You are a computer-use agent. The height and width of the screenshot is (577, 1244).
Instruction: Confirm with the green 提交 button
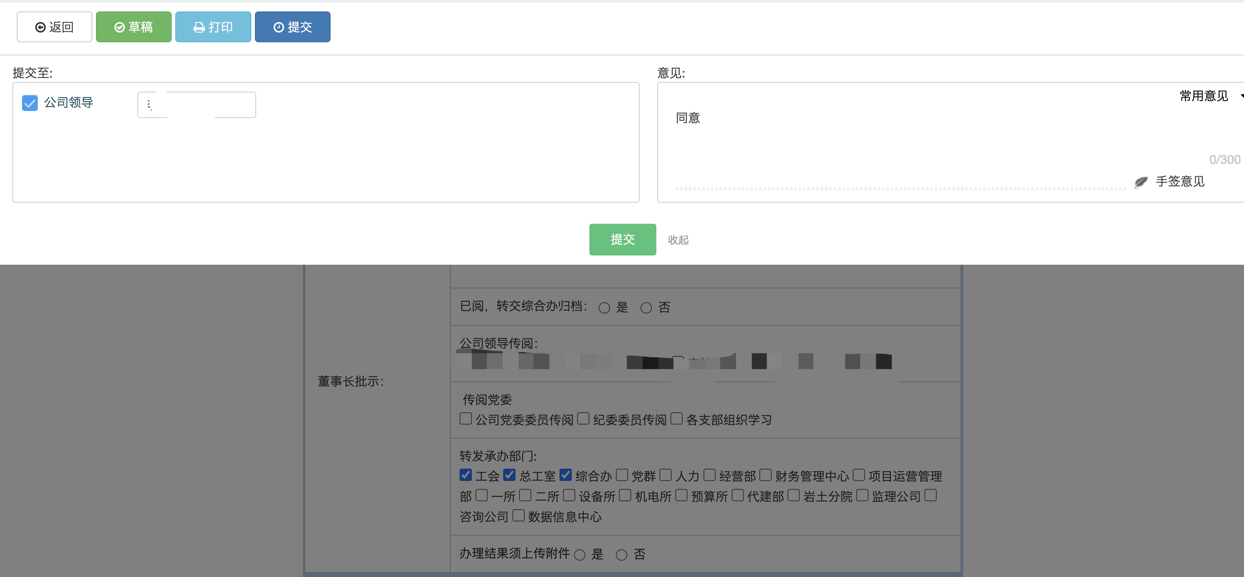tap(622, 240)
